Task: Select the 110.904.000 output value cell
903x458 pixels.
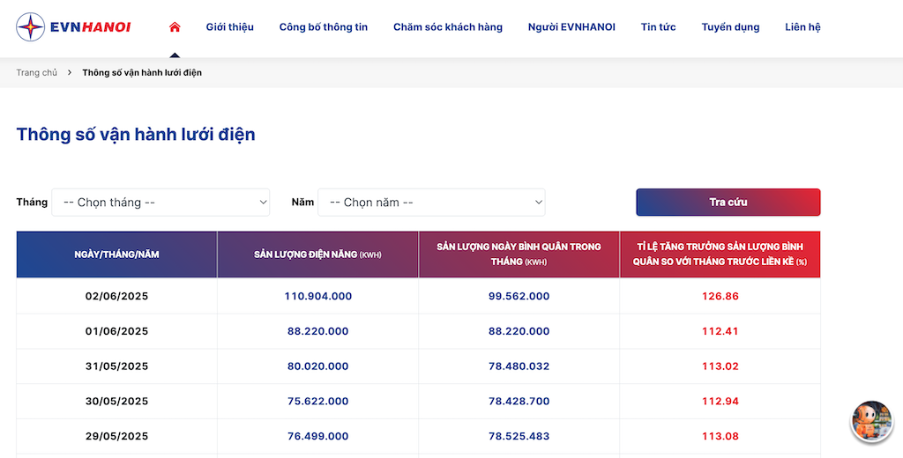Action: pos(317,296)
